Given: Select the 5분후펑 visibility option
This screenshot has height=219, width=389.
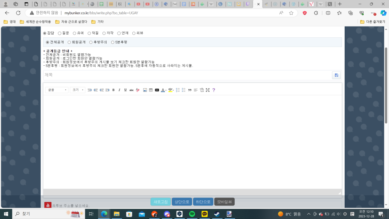Looking at the screenshot, I should coord(113,42).
